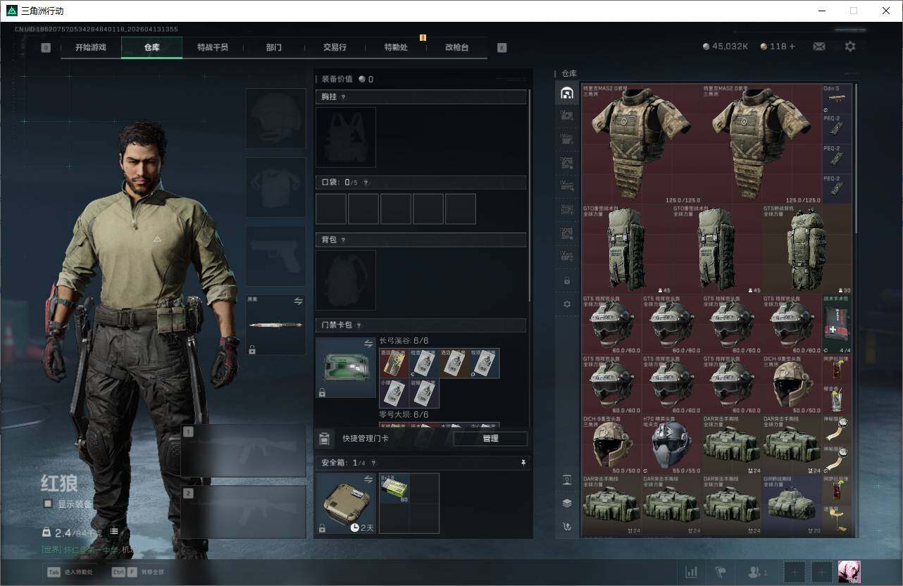Click the help icon next to 背包
903x586 pixels.
pyautogui.click(x=344, y=240)
